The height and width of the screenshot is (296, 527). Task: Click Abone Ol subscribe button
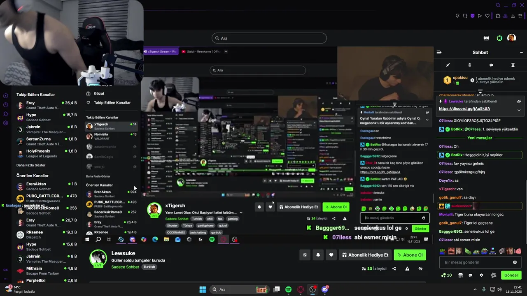pos(410,255)
